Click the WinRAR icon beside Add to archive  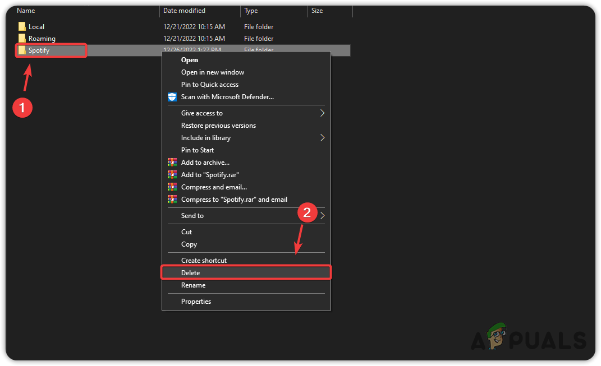(172, 163)
